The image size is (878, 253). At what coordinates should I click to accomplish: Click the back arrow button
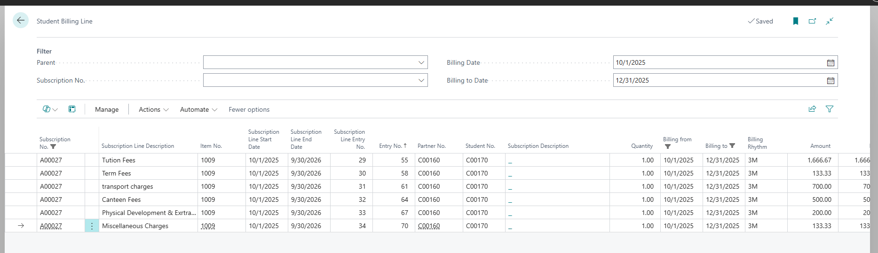[x=20, y=21]
